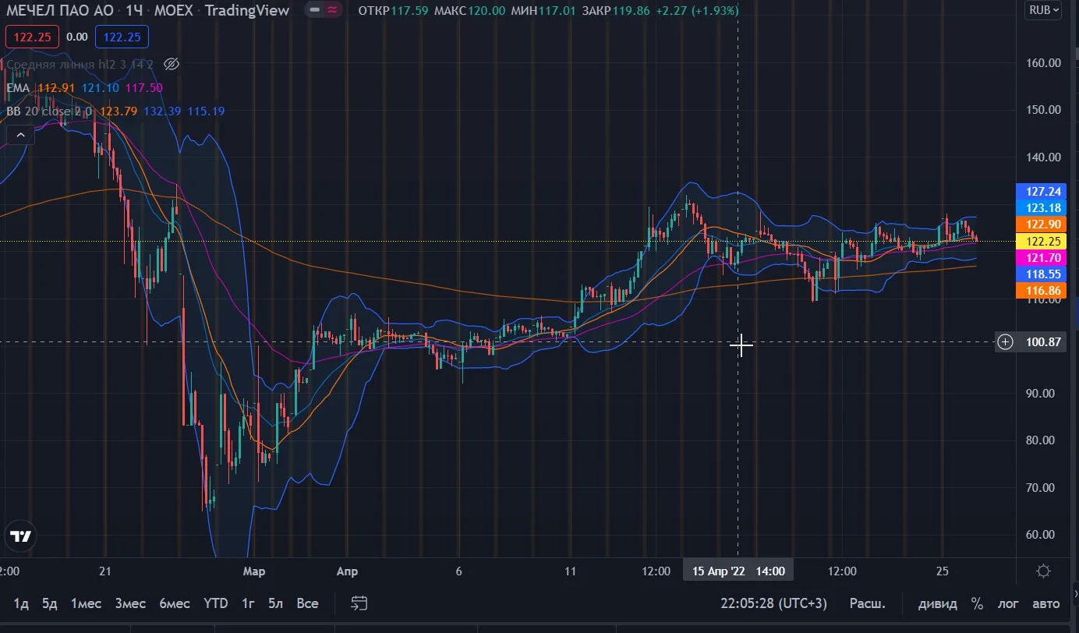Click the 15 Апр '22 14:00 time marker
The width and height of the screenshot is (1079, 633).
738,571
